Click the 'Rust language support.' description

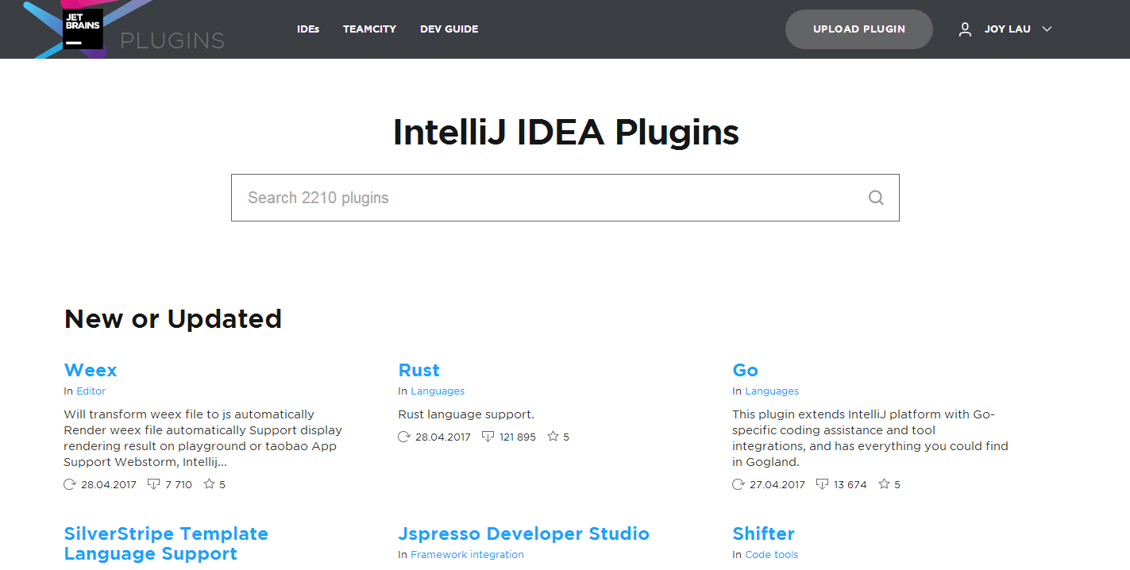[x=466, y=414]
